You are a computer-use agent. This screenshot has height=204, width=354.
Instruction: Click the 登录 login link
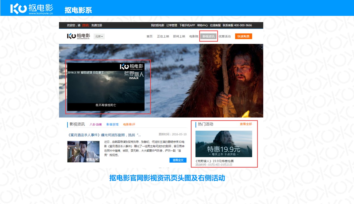[86, 25]
